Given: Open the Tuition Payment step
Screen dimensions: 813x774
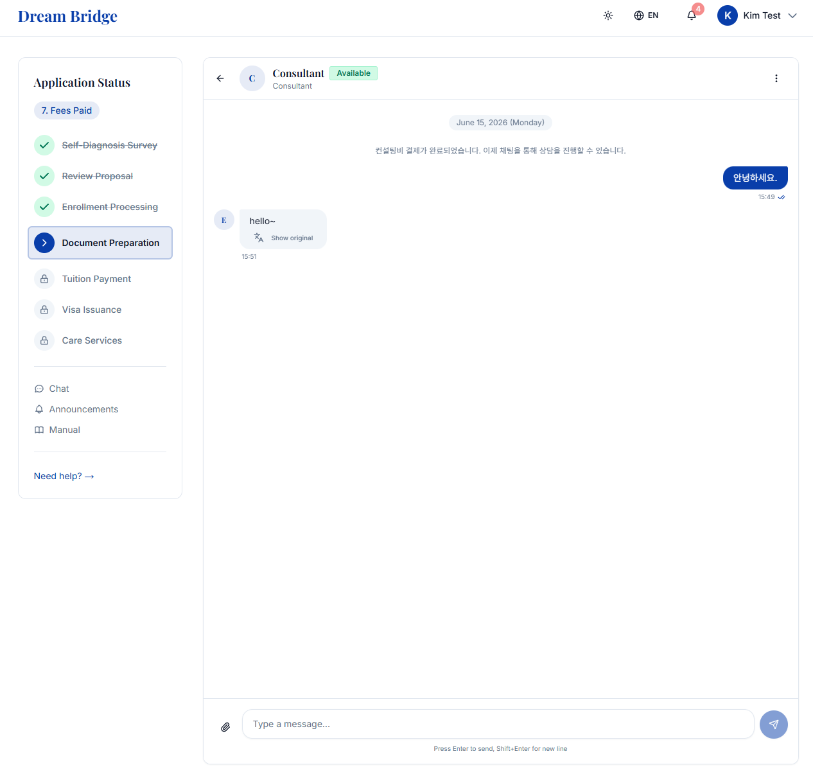Looking at the screenshot, I should click(96, 279).
